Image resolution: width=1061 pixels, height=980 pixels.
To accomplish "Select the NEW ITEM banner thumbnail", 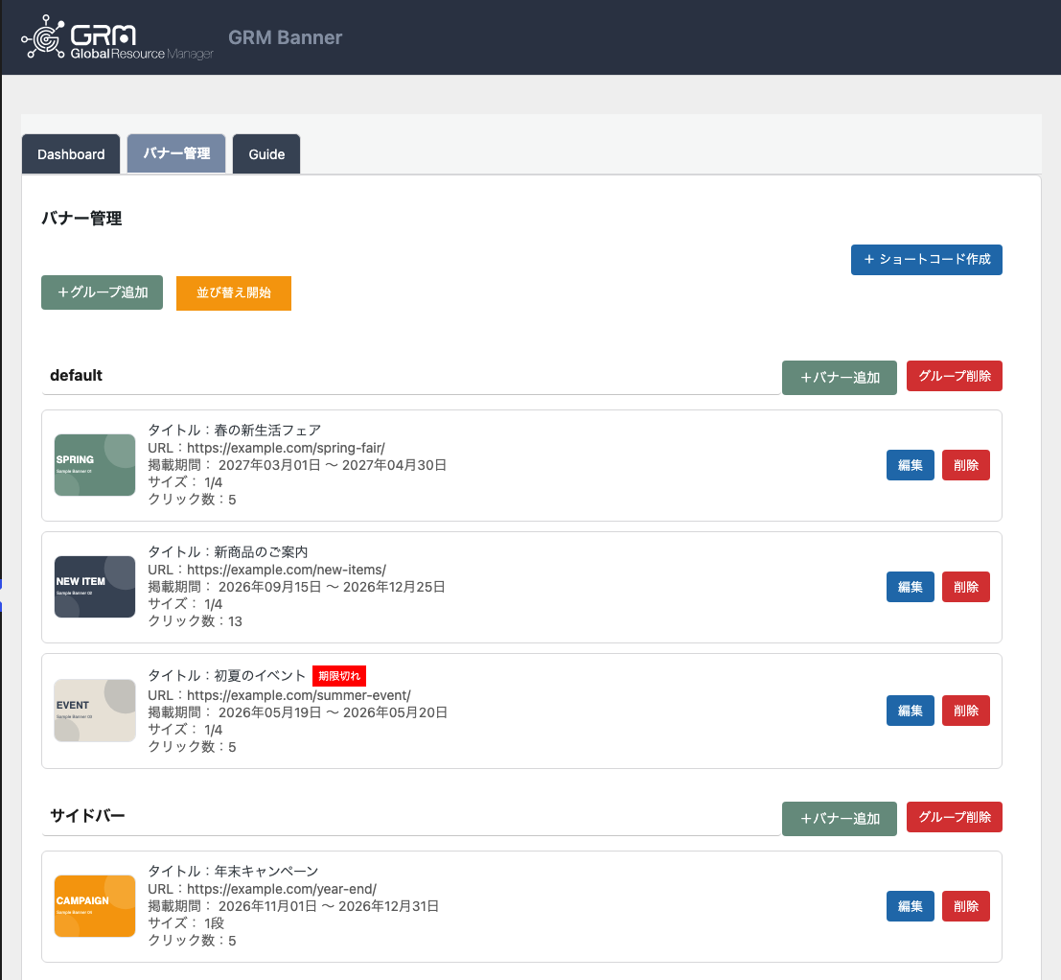I will pyautogui.click(x=95, y=587).
